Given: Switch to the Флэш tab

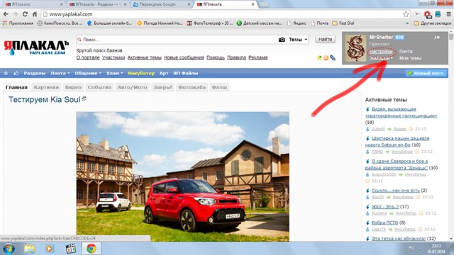Looking at the screenshot, I should pos(219,87).
